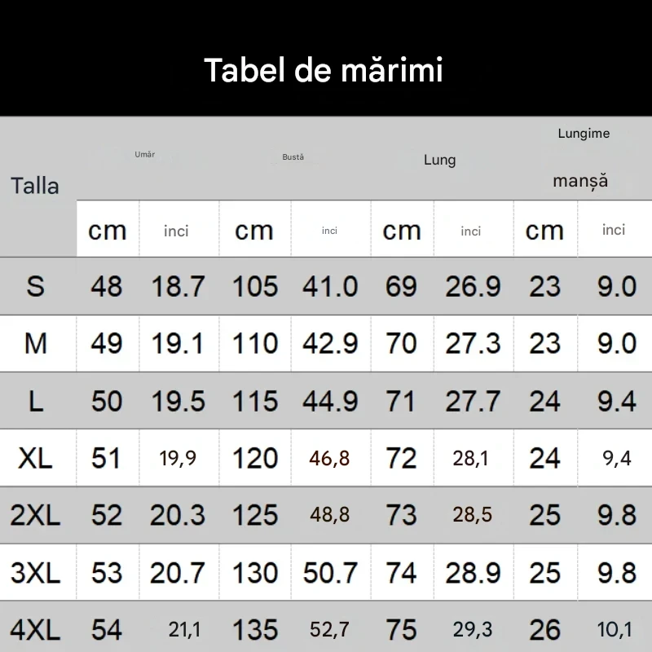
Task: Click the 2XL size label
Action: pos(35,515)
